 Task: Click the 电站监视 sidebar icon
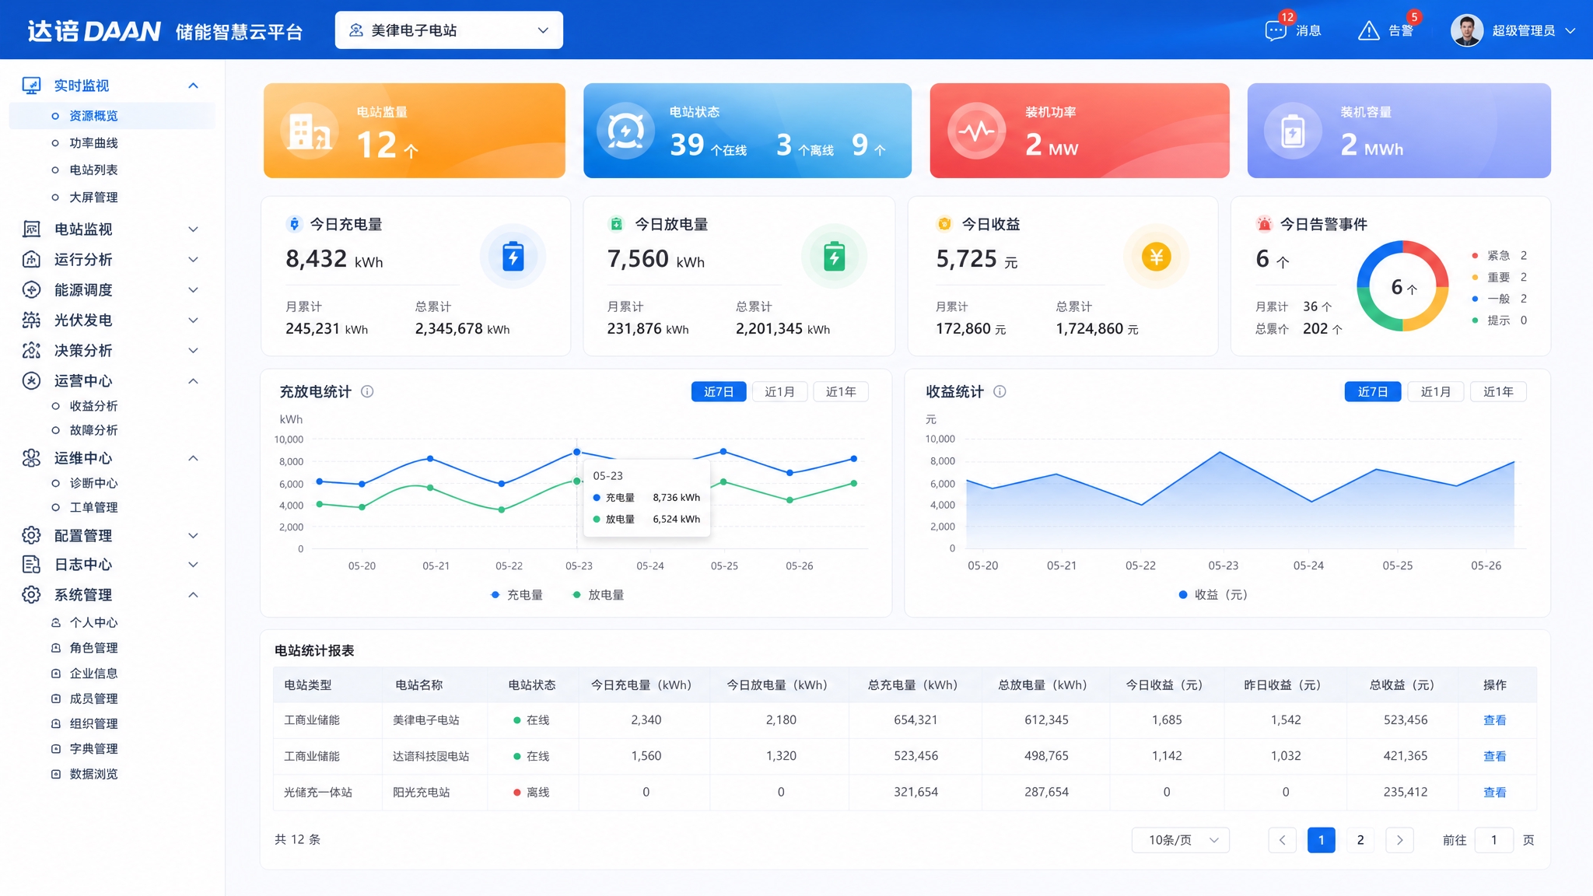click(x=31, y=229)
